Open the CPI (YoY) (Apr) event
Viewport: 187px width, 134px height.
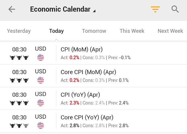[x=80, y=95]
